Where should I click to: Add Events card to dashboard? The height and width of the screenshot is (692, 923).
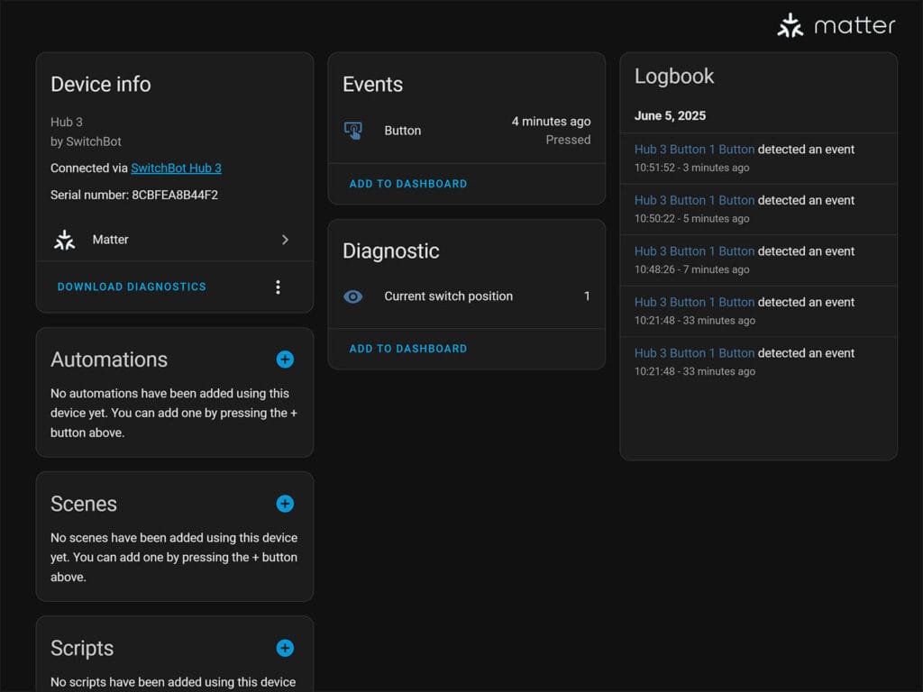click(x=408, y=184)
